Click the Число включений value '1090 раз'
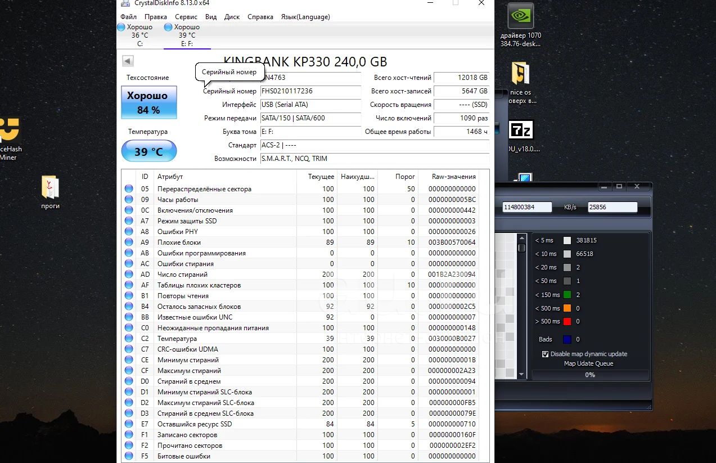Screen dimensions: 716x463 coord(461,118)
